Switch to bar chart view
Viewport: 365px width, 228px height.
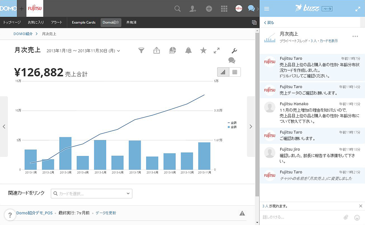click(223, 72)
